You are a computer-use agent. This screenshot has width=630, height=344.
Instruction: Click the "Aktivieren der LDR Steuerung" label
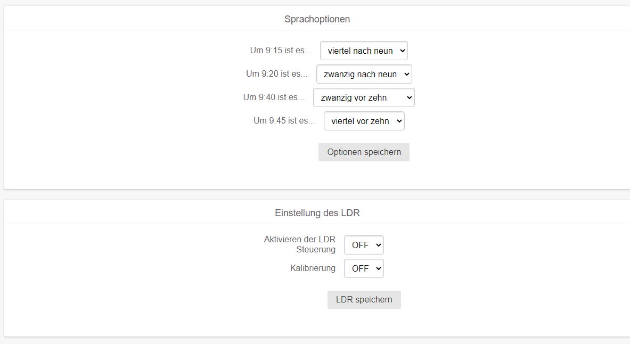tap(300, 245)
